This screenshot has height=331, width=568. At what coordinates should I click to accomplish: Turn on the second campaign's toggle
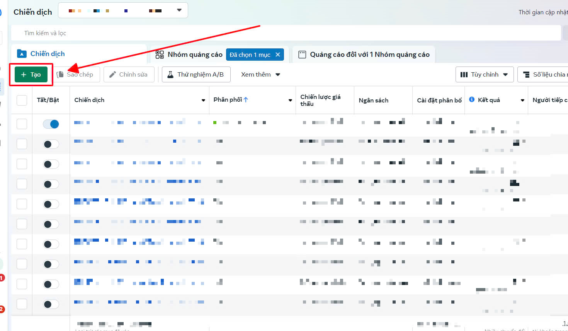(51, 144)
